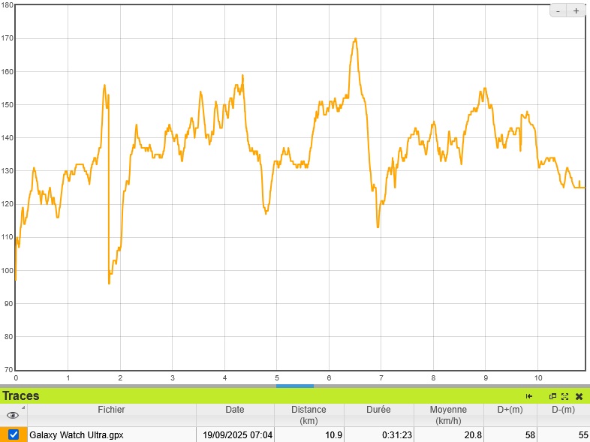The height and width of the screenshot is (442, 590).
Task: Click the D+(m) column header
Action: pyautogui.click(x=510, y=410)
